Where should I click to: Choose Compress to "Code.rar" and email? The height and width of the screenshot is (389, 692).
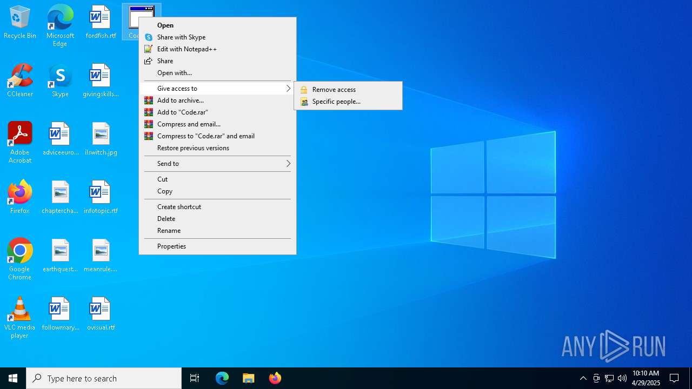(x=218, y=136)
